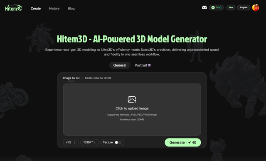Toggle the Texture switch

tap(118, 142)
